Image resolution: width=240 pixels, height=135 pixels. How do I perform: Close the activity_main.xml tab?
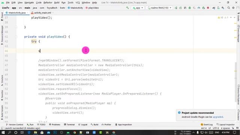(53, 13)
